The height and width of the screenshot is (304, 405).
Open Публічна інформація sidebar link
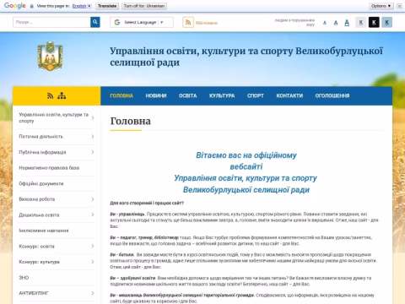[x=42, y=152]
